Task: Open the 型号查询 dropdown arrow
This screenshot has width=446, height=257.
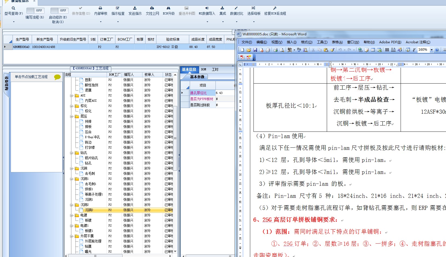Action: point(13,22)
